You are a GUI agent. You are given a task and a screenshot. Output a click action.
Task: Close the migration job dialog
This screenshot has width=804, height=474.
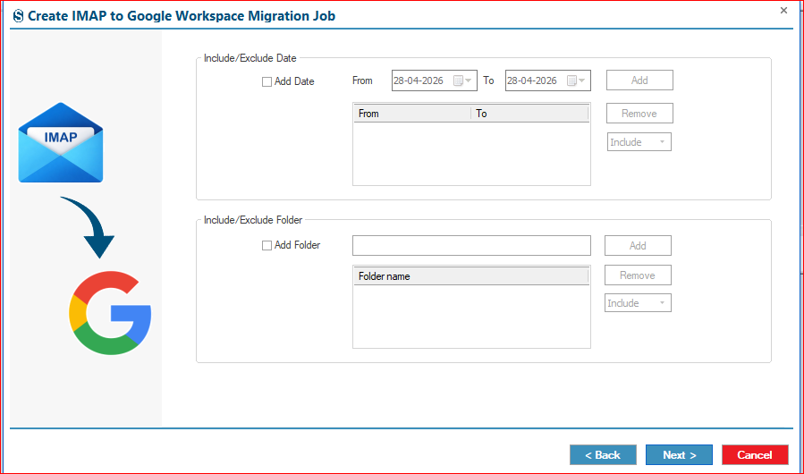pyautogui.click(x=783, y=10)
